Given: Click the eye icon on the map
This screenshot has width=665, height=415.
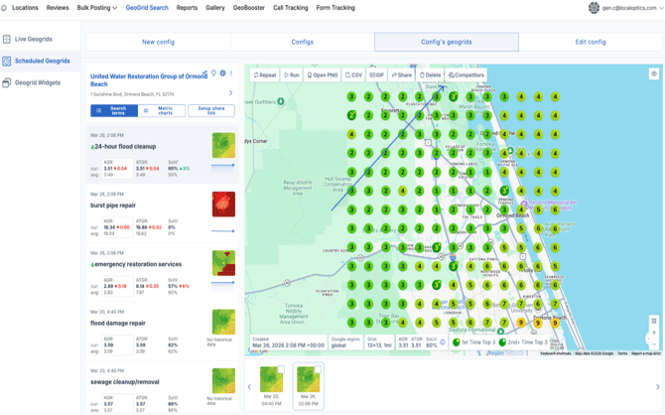Looking at the screenshot, I should pos(654,74).
